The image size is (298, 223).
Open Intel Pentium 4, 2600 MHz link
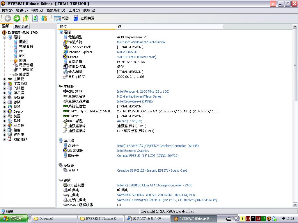click(143, 91)
